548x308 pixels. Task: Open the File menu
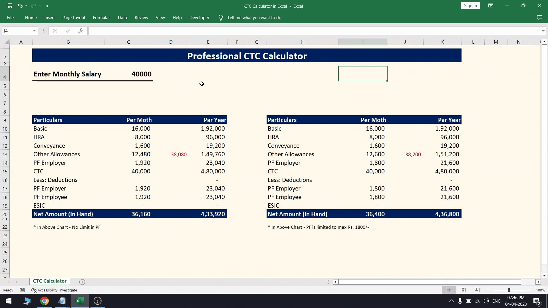click(x=10, y=17)
